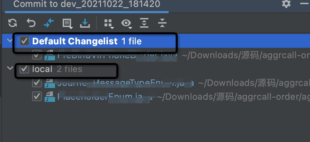Collapse the Default Changelist chevron

[9, 41]
